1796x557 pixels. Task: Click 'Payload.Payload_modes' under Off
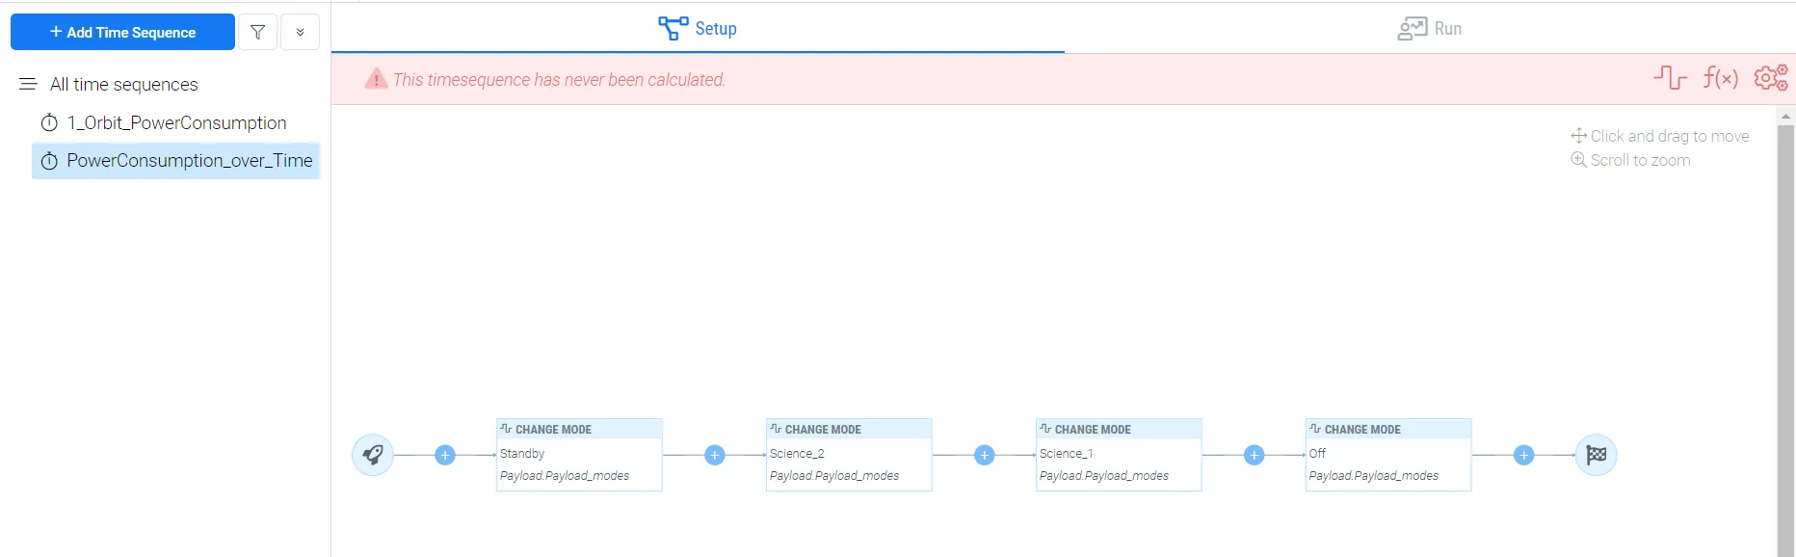[1374, 476]
